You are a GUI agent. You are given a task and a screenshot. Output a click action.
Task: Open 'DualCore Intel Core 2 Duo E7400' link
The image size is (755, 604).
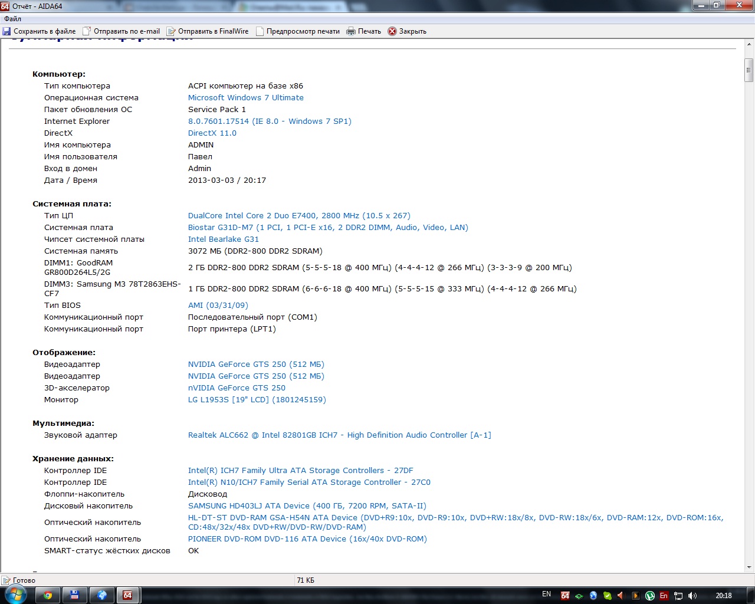pyautogui.click(x=299, y=216)
